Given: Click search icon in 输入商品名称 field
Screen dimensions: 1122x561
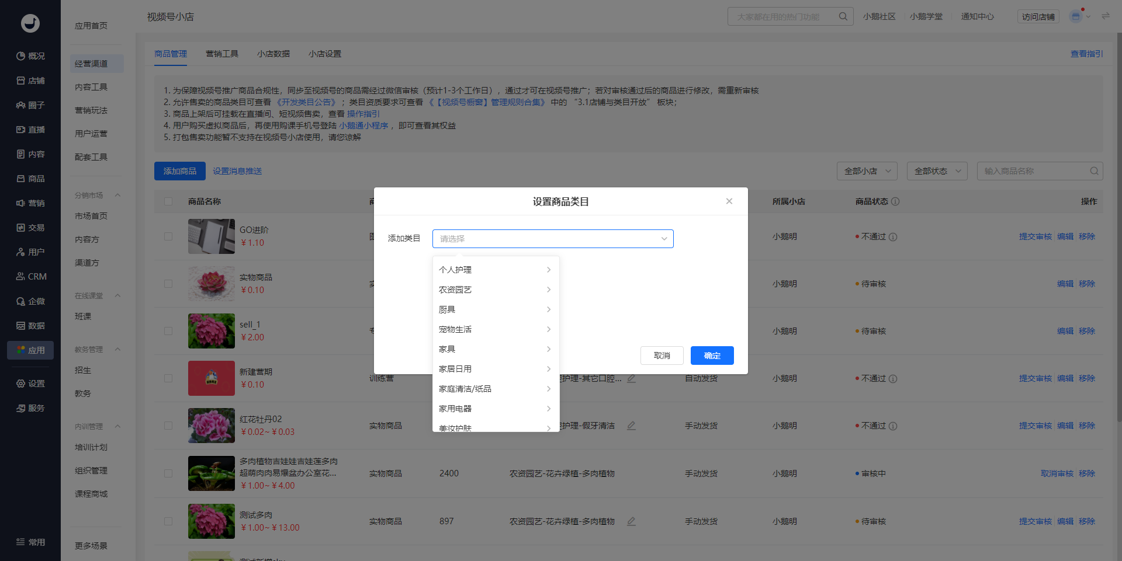Looking at the screenshot, I should point(1094,171).
